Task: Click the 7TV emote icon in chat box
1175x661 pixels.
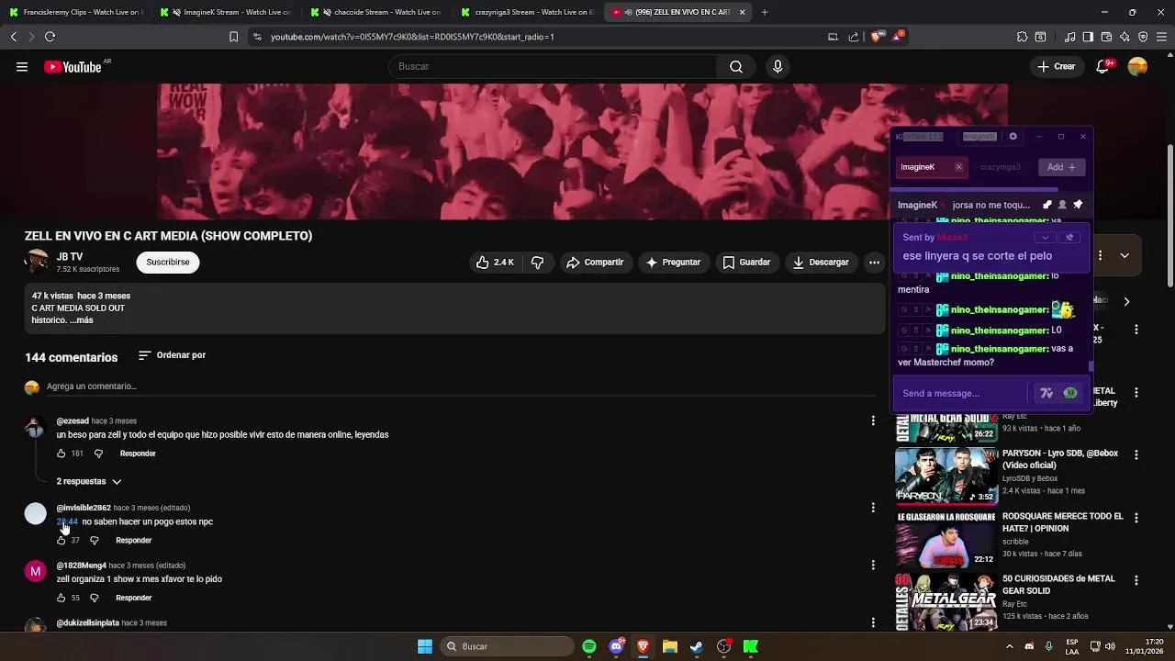Action: point(1046,393)
